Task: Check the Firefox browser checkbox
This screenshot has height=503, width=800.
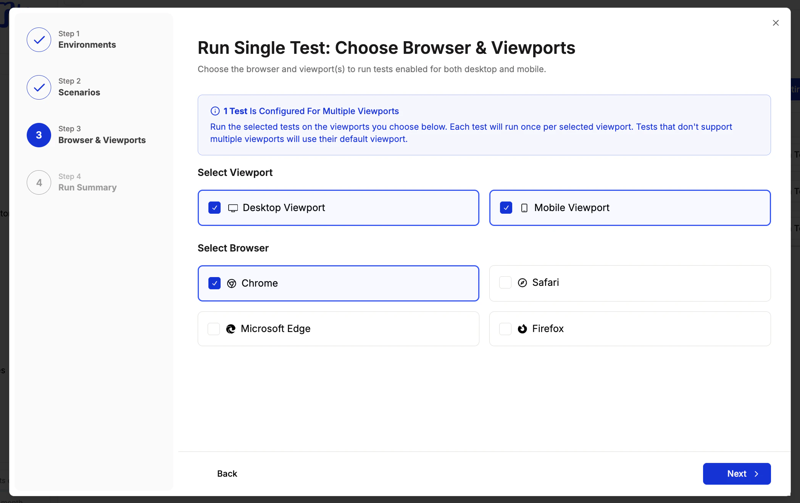Action: [505, 329]
